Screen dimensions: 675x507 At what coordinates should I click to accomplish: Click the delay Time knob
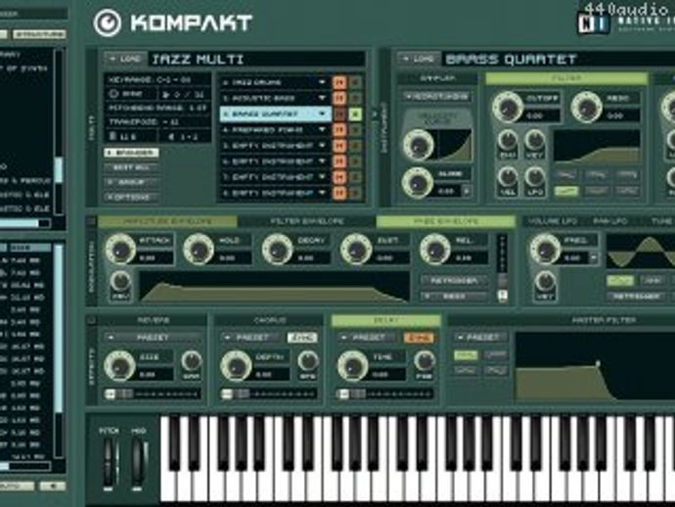(353, 366)
